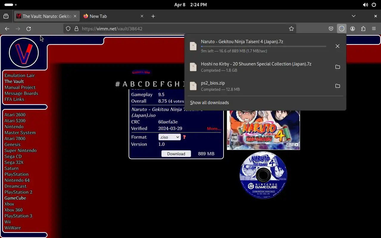Open the Manual Project link
Image resolution: width=381 pixels, height=238 pixels.
(x=20, y=87)
